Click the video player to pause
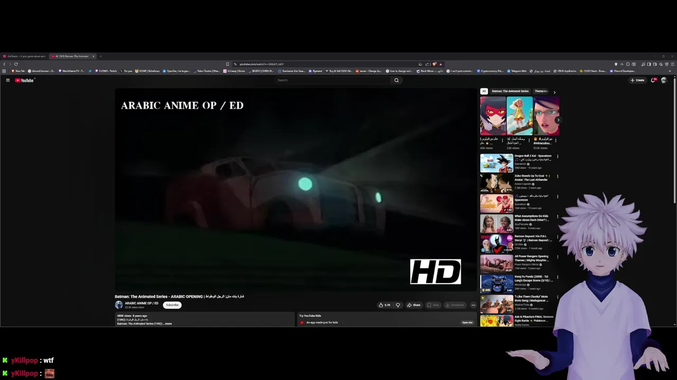This screenshot has height=380, width=677. 296,190
